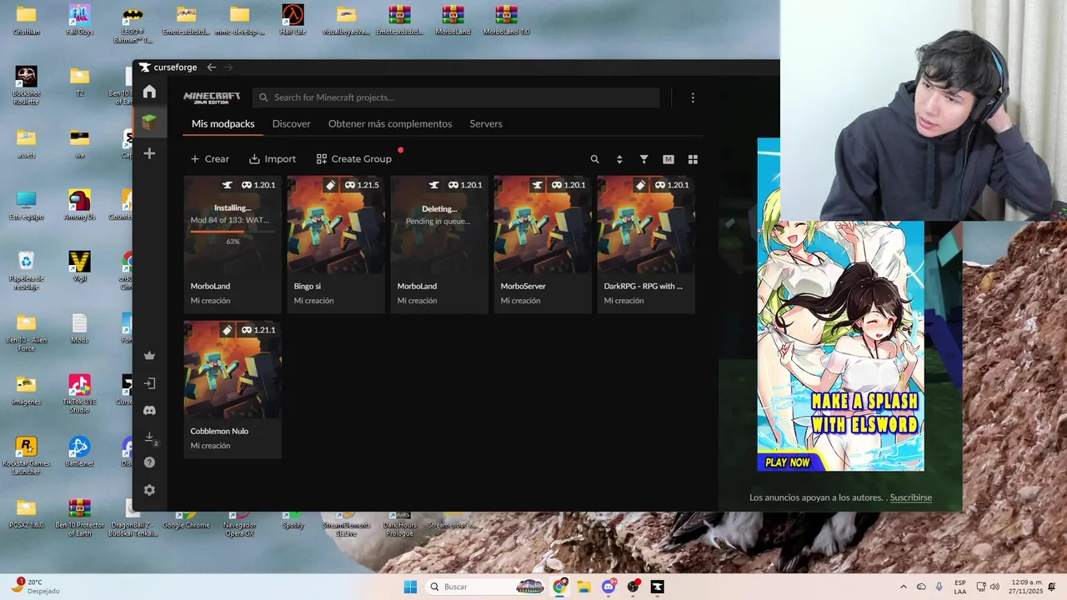This screenshot has height=600, width=1067.
Task: Open the sort arrows icon for modpacks
Action: pos(619,159)
